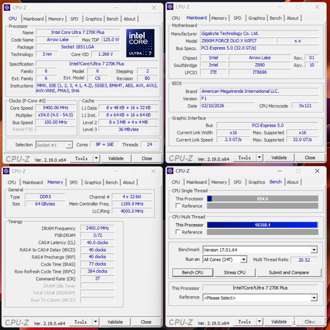Switch to Mainboard tab in Processor window

click(34, 19)
